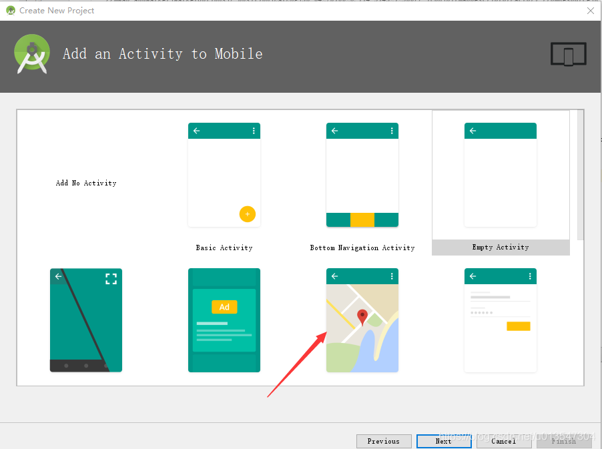Select the Empty Activity template thumbnail
Image resolution: width=602 pixels, height=449 pixels.
click(501, 175)
